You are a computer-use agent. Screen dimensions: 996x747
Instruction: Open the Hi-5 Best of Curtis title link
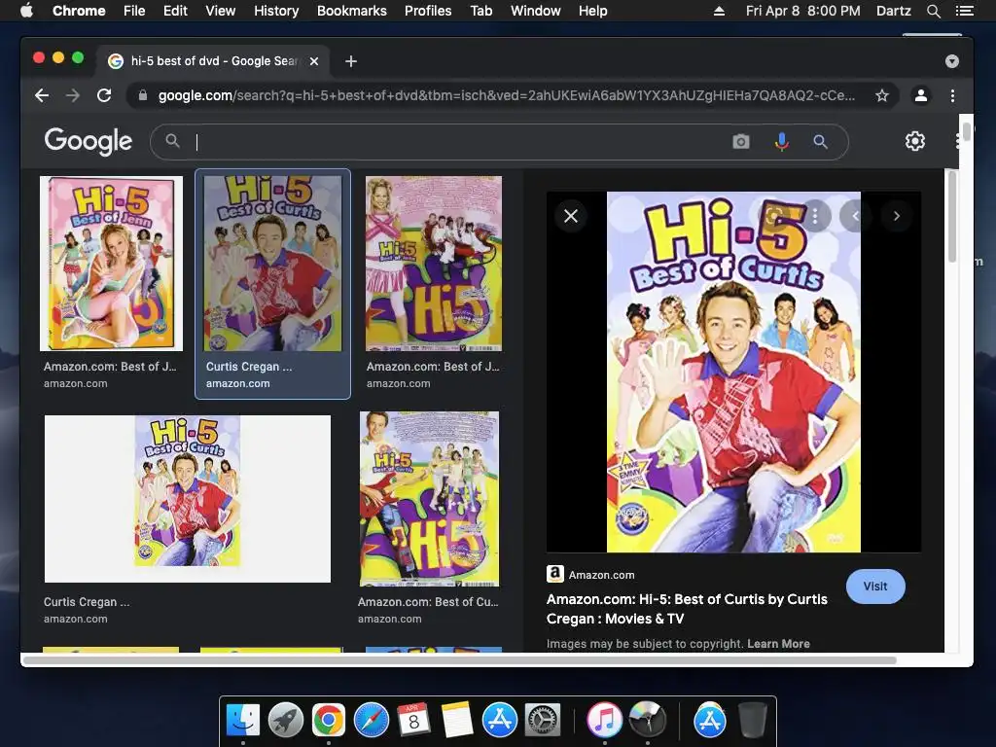pyautogui.click(x=687, y=609)
